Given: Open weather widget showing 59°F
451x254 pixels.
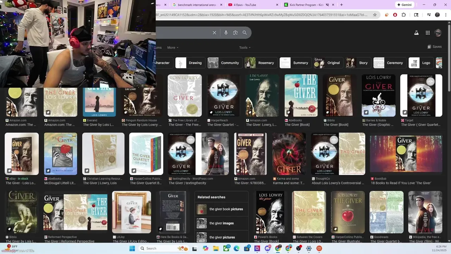Looking at the screenshot, I should point(12,248).
